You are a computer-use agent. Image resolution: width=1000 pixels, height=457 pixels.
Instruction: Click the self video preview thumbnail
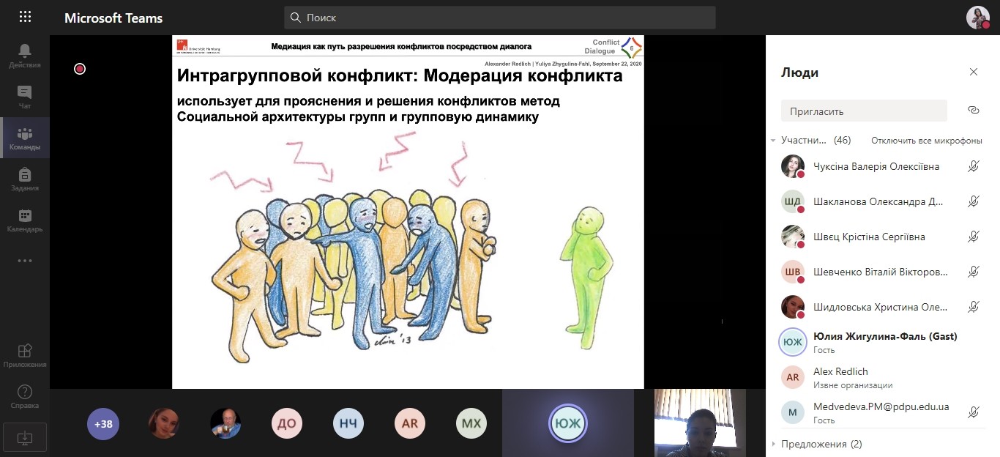click(700, 423)
